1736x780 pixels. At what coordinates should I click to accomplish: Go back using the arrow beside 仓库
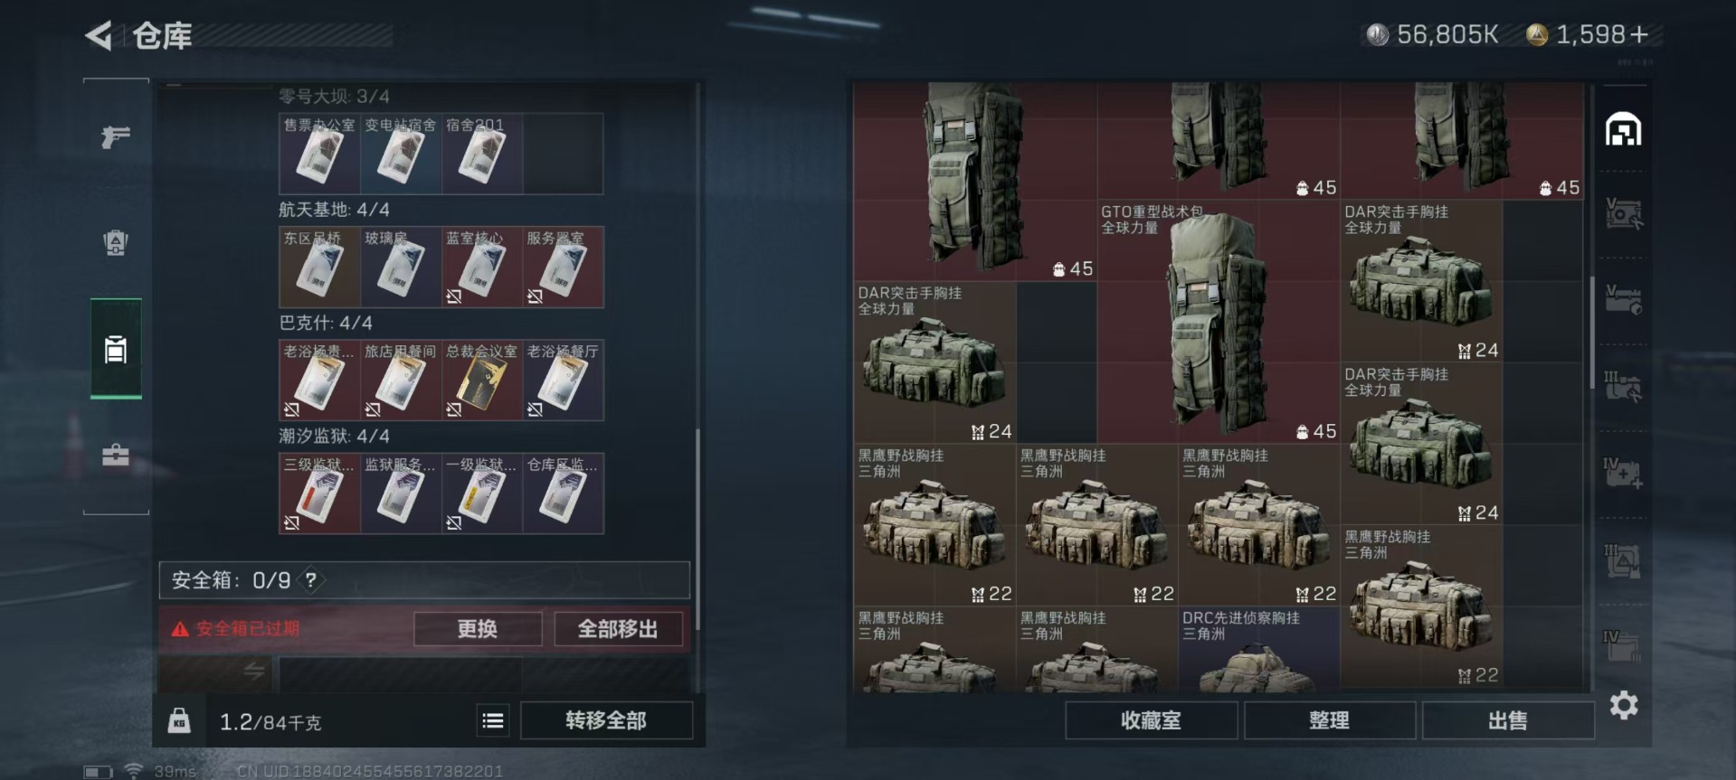pos(99,36)
